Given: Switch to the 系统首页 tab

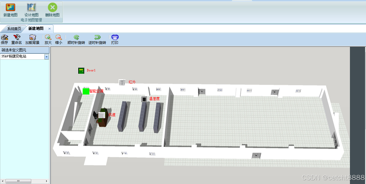Looking at the screenshot, I should [14, 29].
